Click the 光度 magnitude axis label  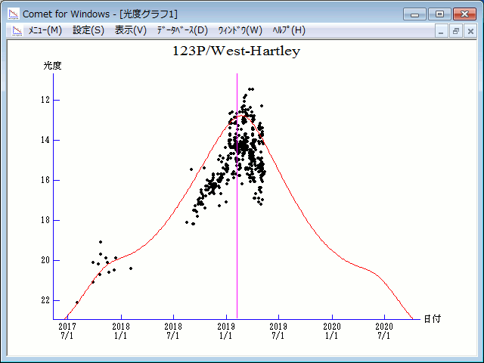point(52,66)
